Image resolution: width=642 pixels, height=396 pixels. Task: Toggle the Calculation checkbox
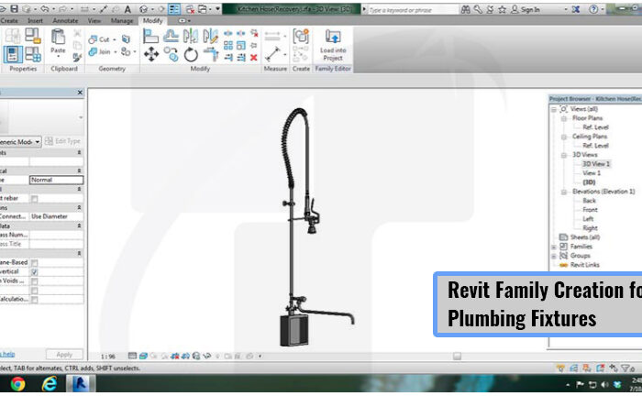pyautogui.click(x=35, y=300)
